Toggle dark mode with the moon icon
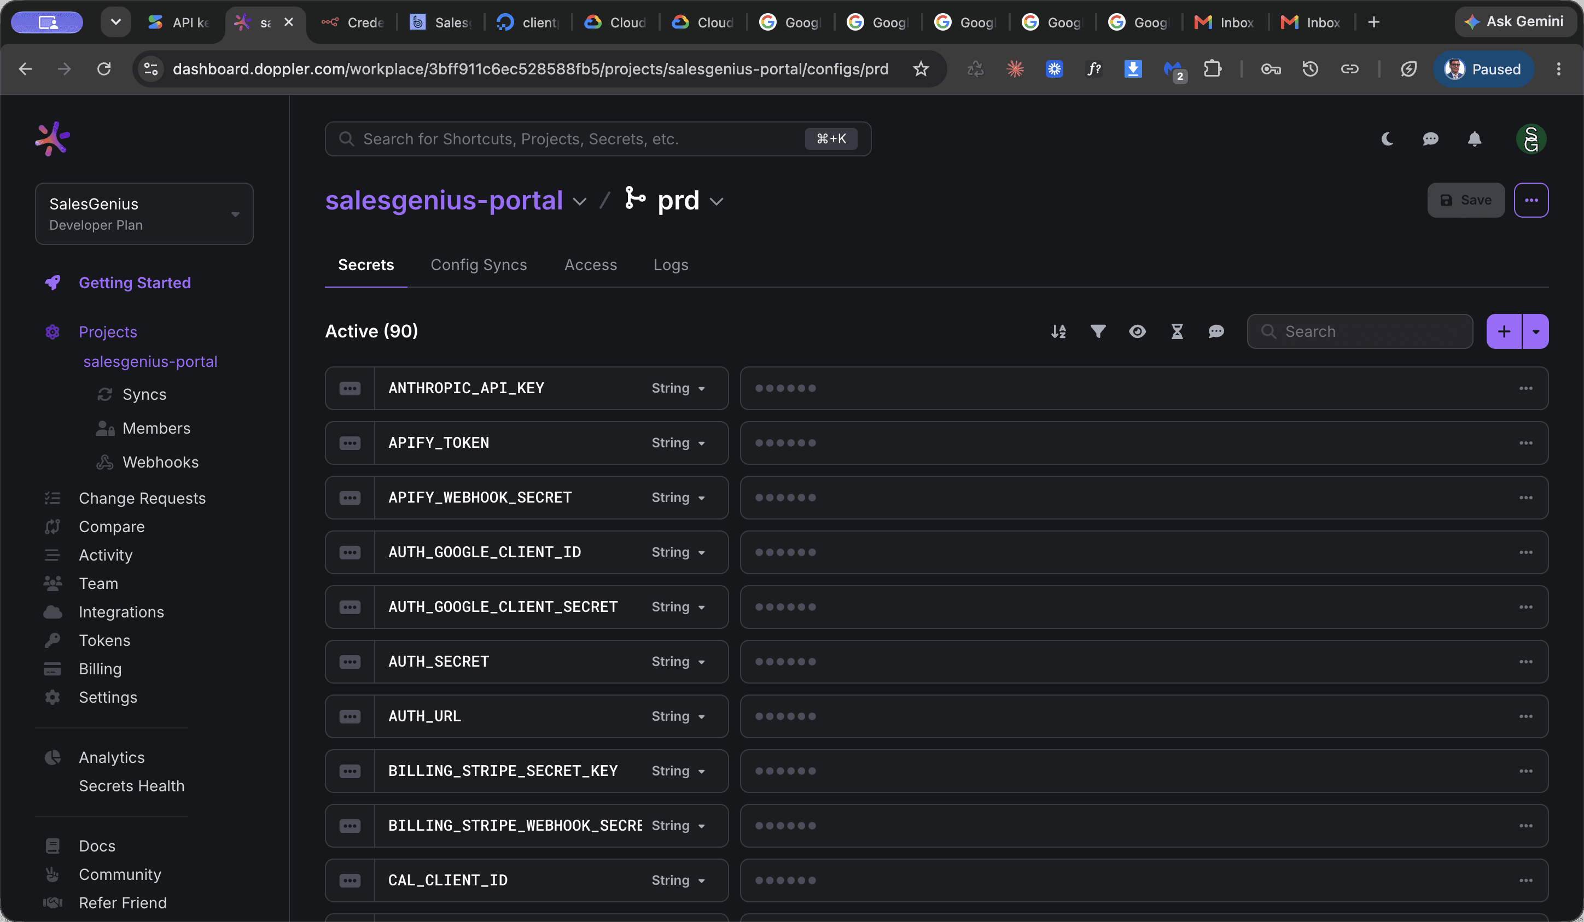Screen dimensions: 1584x922 coord(1387,139)
